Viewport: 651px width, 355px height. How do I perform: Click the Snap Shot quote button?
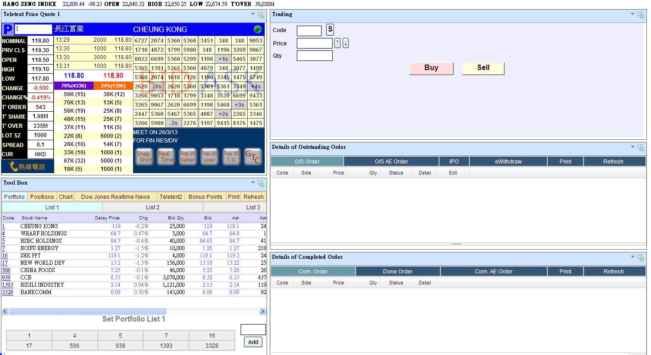coord(144,157)
